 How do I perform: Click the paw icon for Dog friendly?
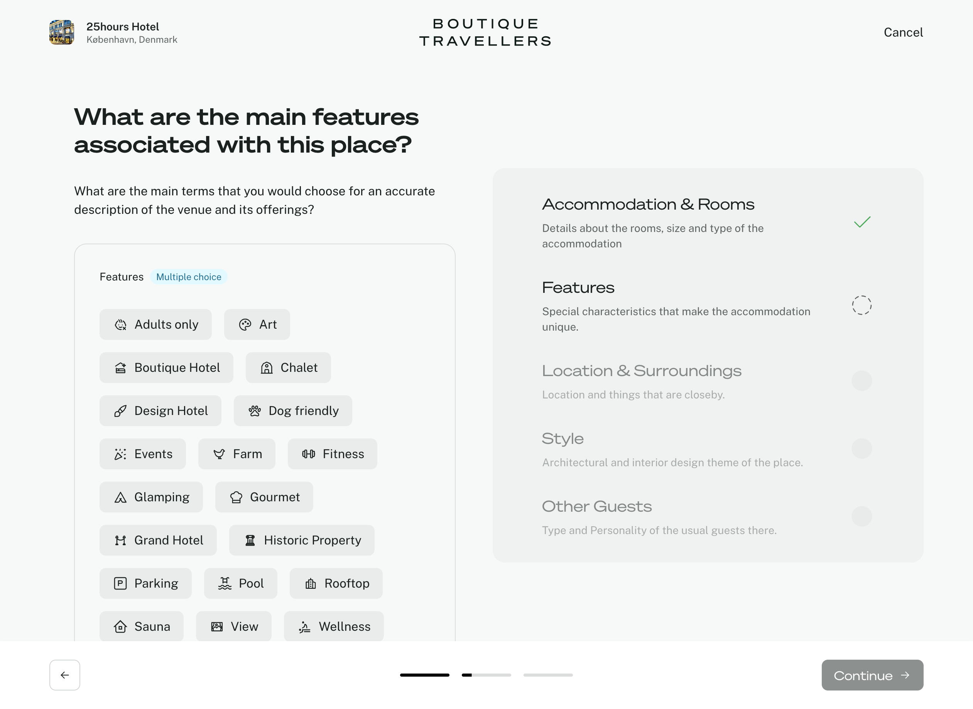tap(255, 411)
